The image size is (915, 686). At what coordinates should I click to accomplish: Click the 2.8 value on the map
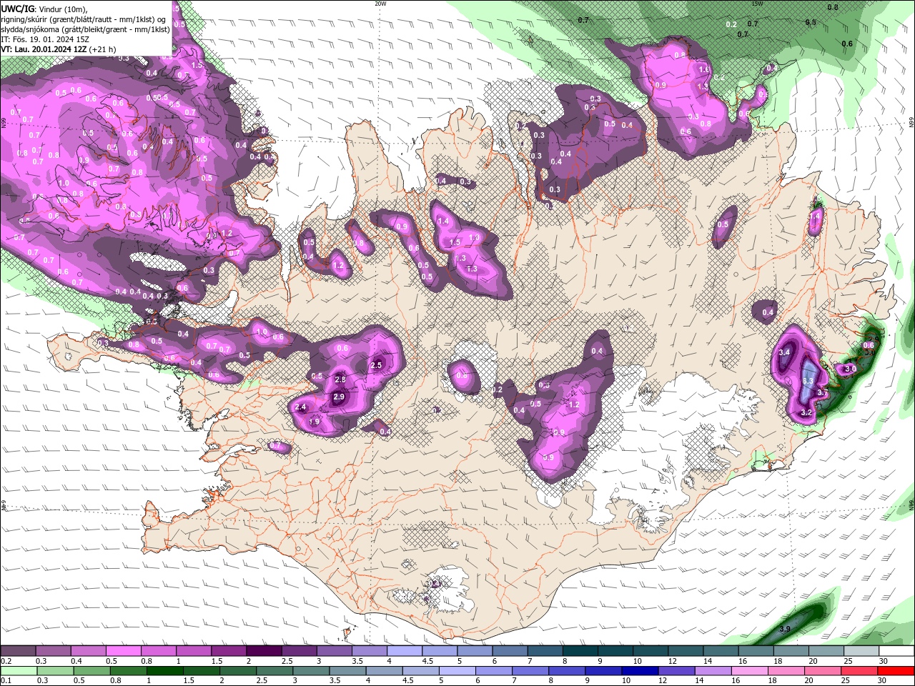(x=340, y=379)
